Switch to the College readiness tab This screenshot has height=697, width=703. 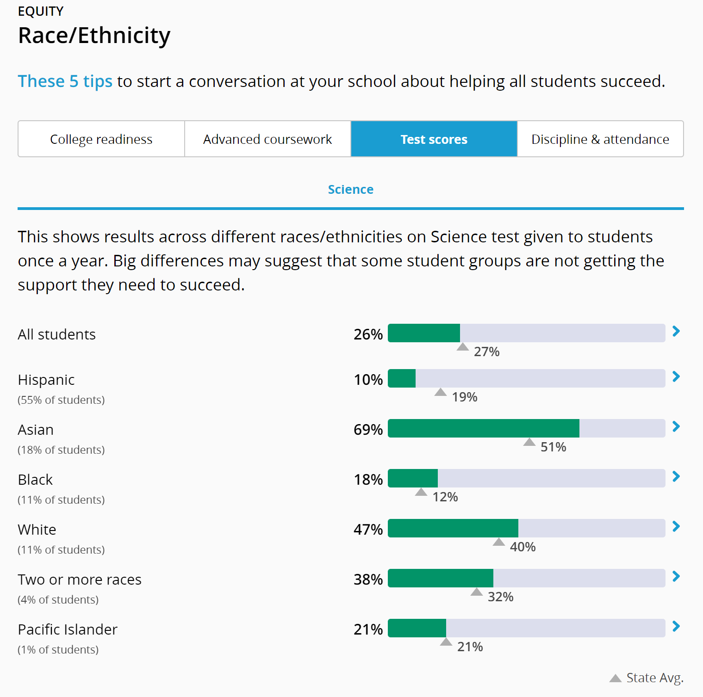point(101,139)
